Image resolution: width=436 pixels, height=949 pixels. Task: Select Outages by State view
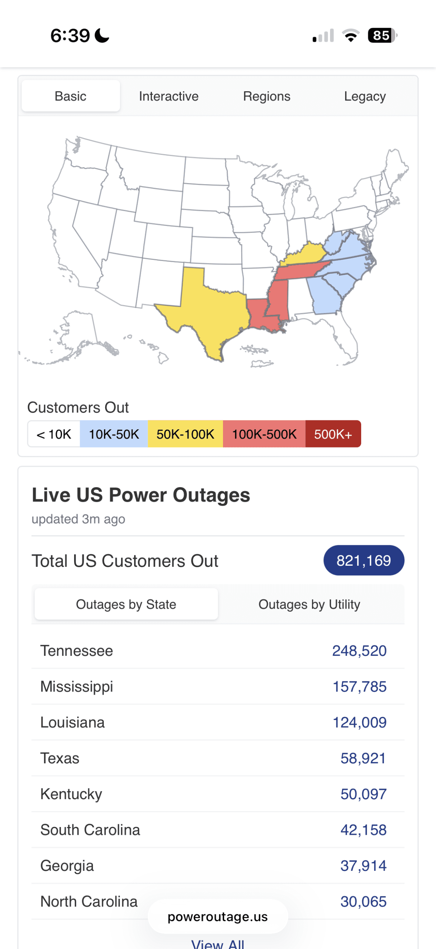coord(126,604)
